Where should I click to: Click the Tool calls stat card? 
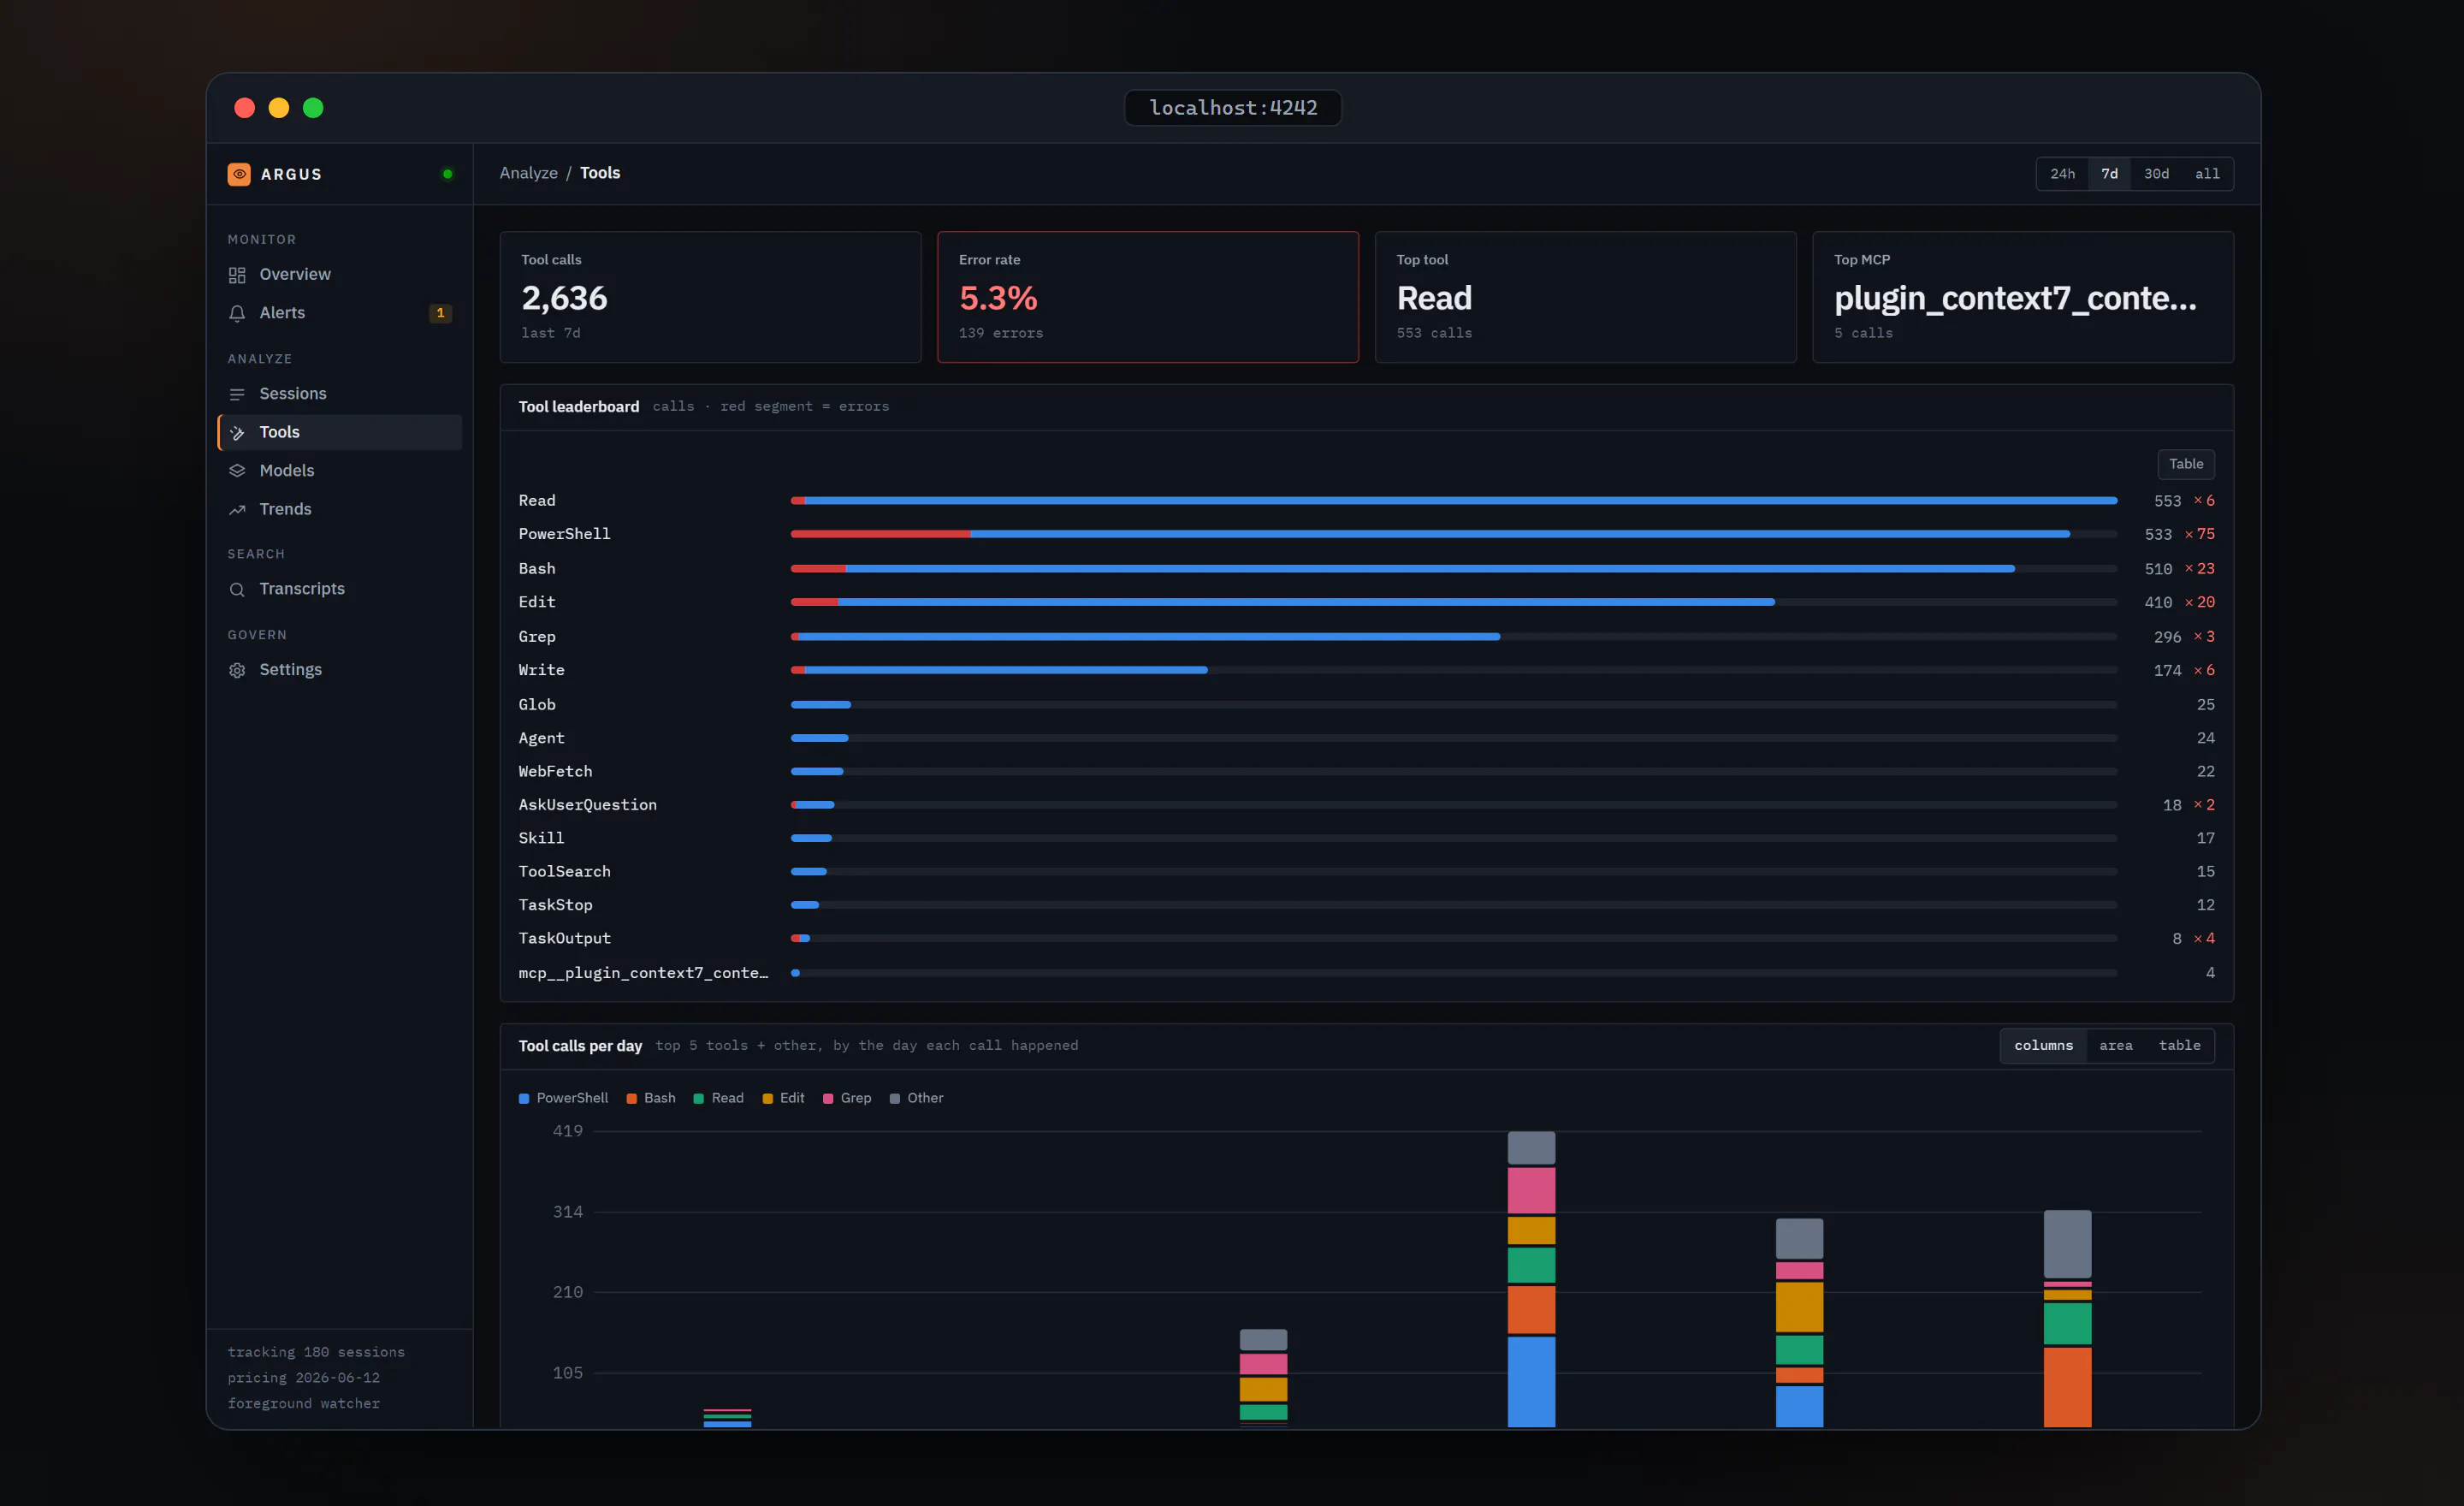click(x=710, y=297)
